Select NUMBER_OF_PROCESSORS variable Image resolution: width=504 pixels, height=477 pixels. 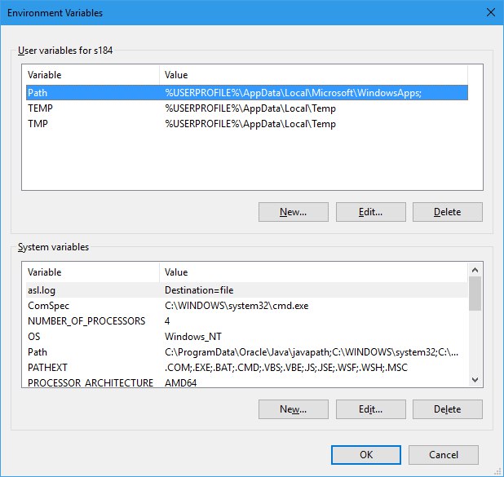(247, 321)
